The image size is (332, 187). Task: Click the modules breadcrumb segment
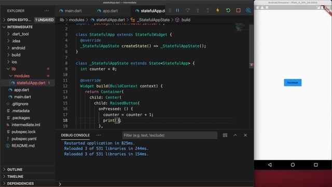coord(76,20)
